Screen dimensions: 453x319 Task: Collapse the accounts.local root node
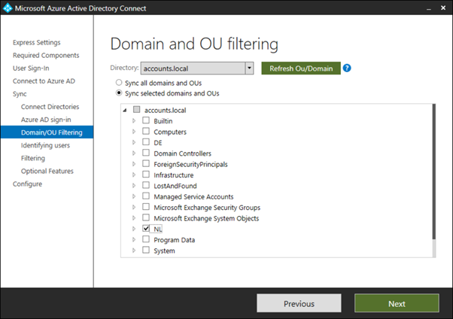pyautogui.click(x=124, y=111)
